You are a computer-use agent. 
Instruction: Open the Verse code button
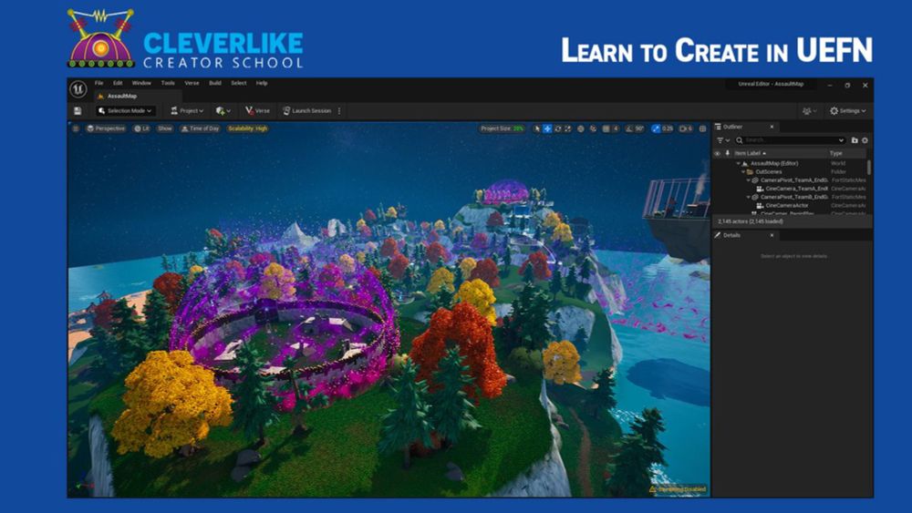click(257, 110)
